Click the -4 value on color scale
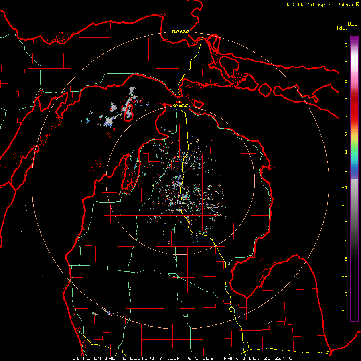This screenshot has width=361, height=361. click(345, 241)
